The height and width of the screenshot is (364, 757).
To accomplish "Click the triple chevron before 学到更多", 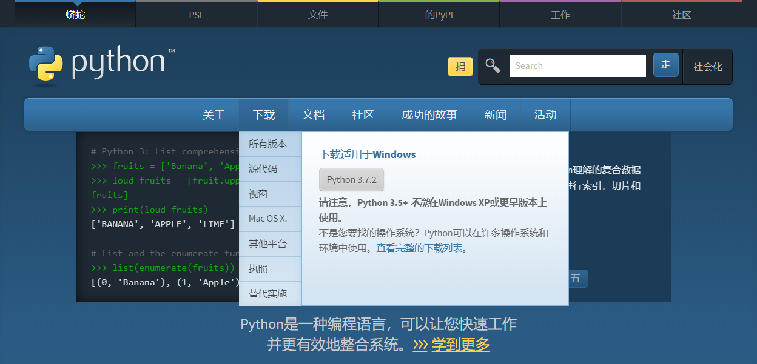I will click(x=420, y=345).
